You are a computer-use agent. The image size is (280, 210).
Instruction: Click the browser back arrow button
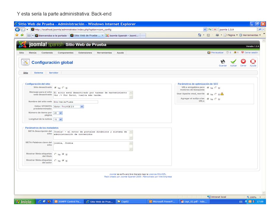[17, 29]
